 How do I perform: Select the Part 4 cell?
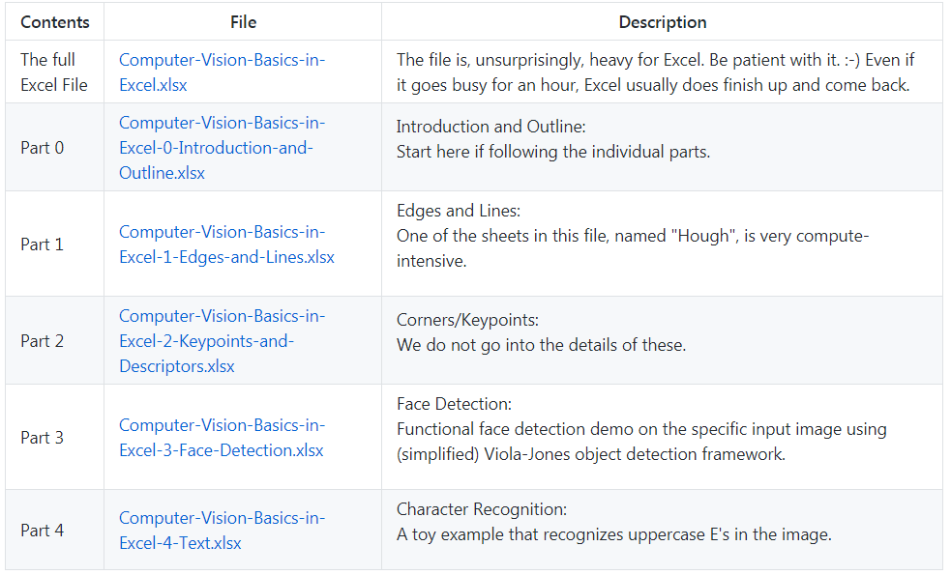pyautogui.click(x=43, y=531)
